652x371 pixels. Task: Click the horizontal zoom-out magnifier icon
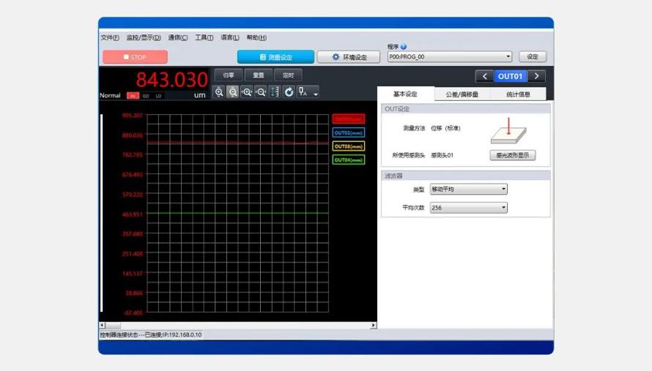point(261,91)
